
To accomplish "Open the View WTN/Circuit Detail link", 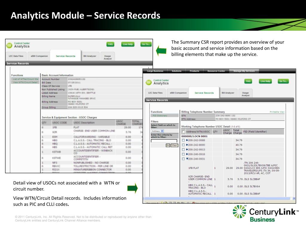I will coord(25,82).
